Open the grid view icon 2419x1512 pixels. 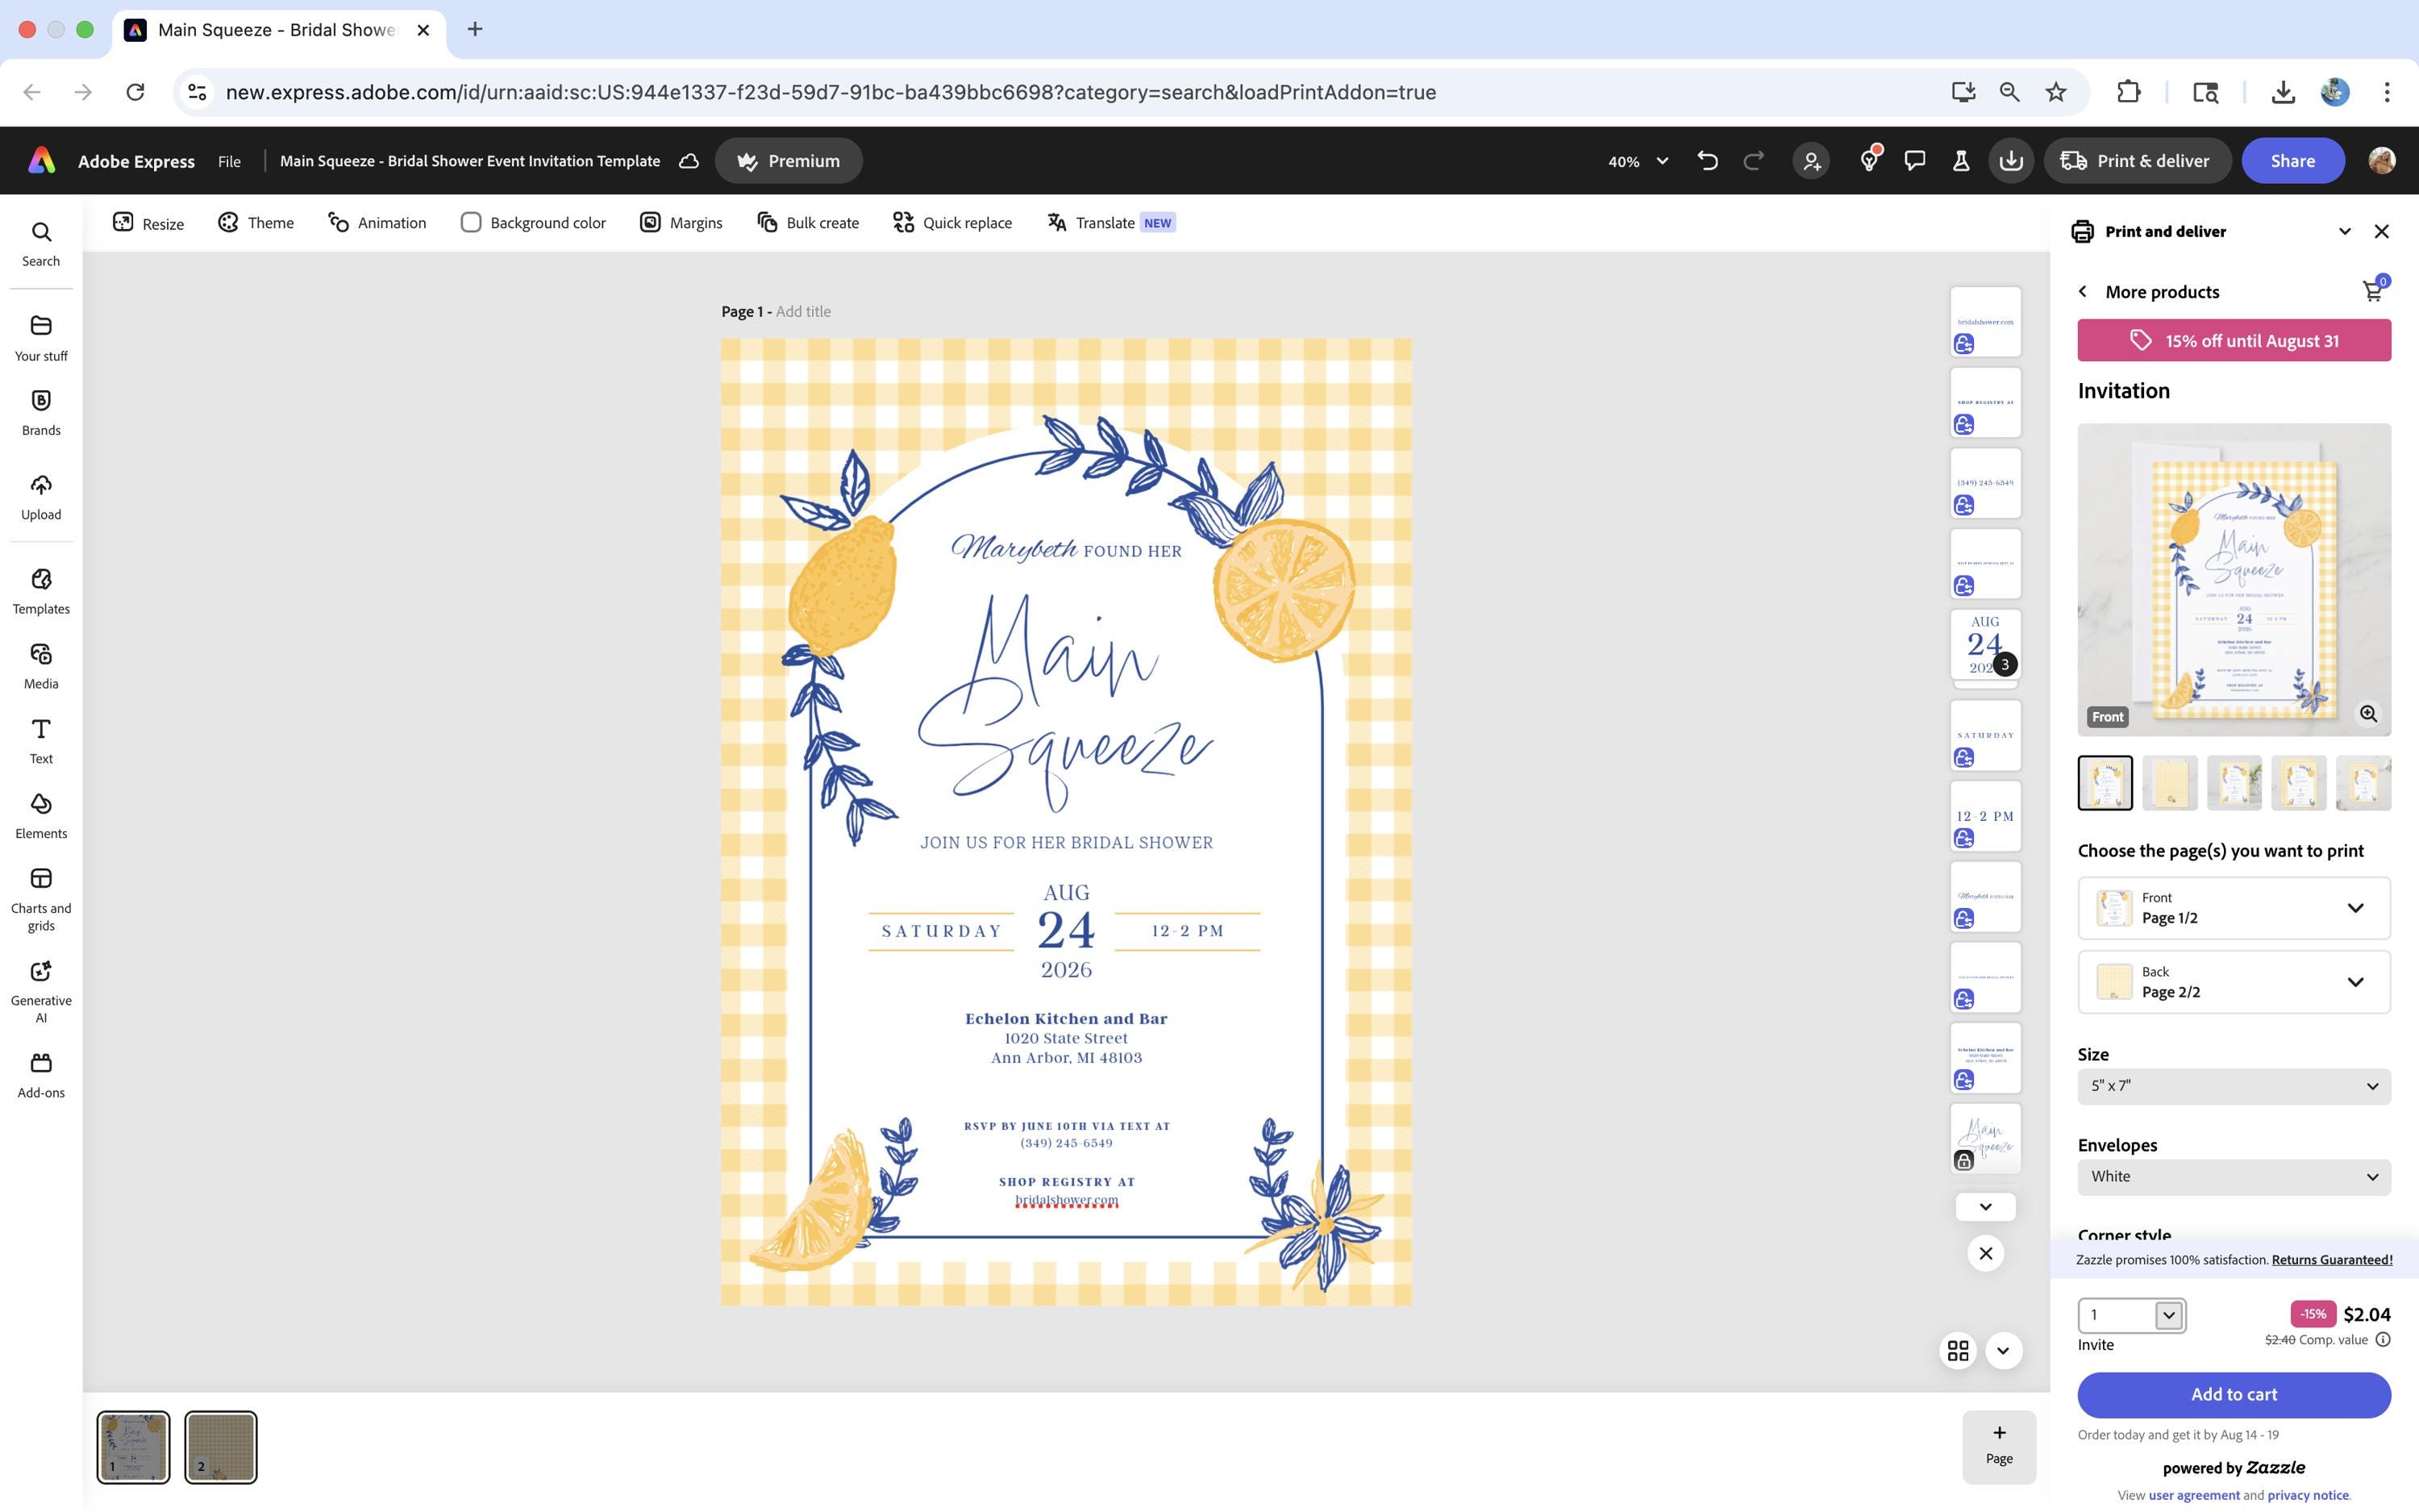coord(1959,1351)
